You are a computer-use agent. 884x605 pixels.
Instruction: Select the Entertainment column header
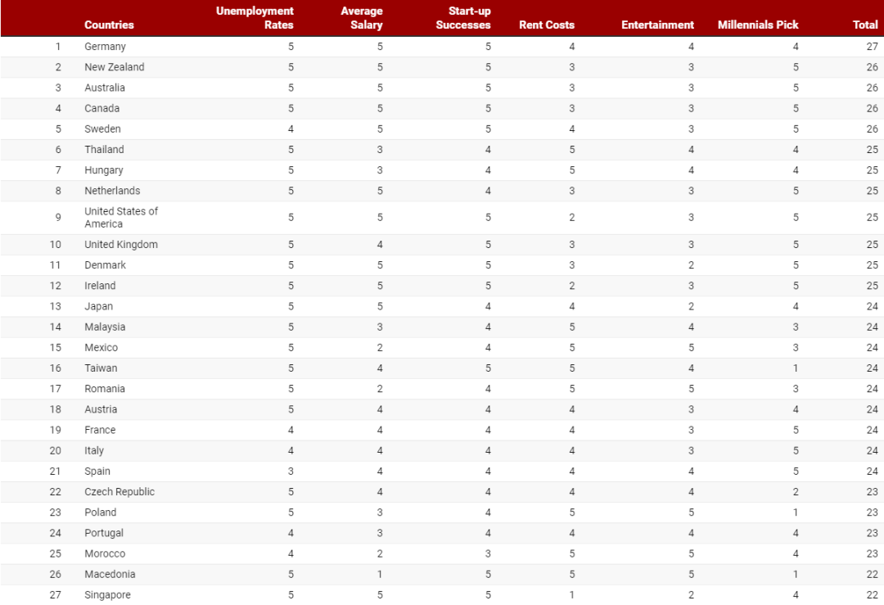657,25
